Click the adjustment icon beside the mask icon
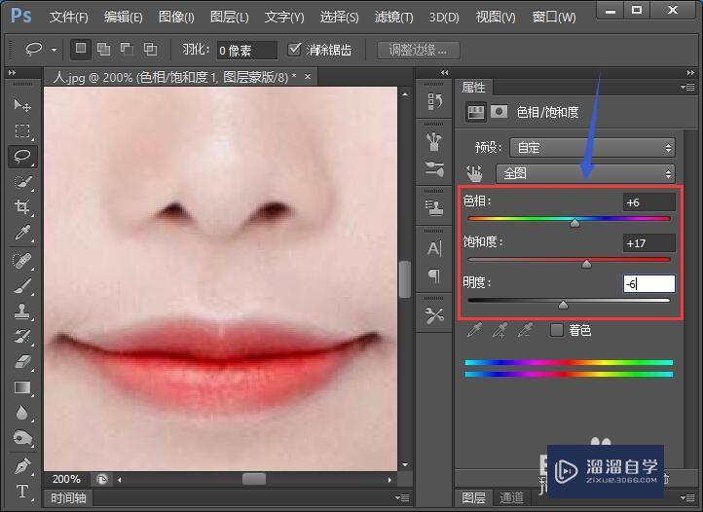The width and height of the screenshot is (703, 512). (x=476, y=112)
